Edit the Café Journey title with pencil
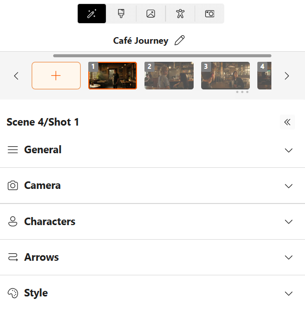 180,40
